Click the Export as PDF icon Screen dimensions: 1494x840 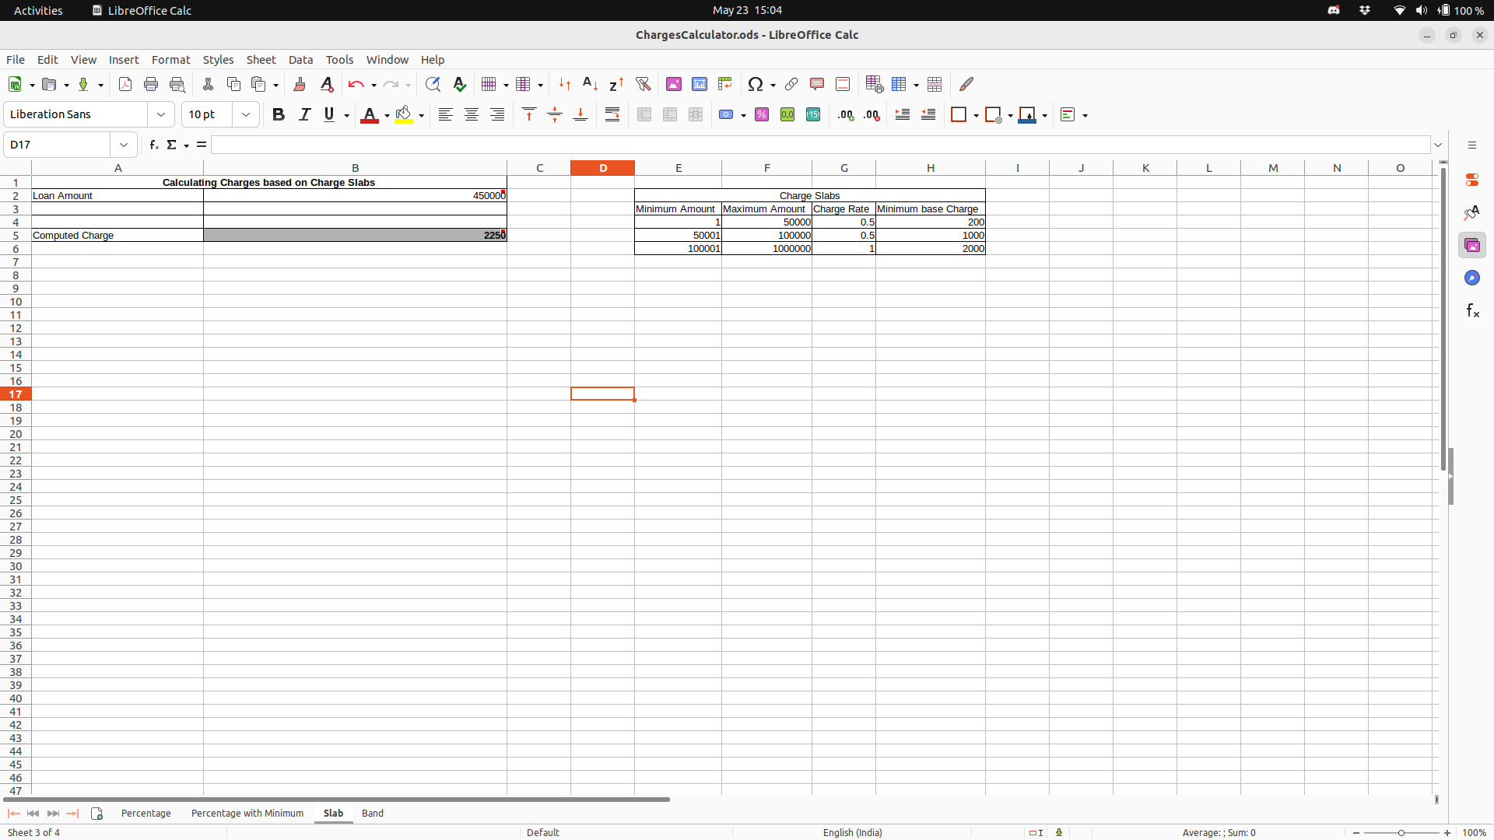pyautogui.click(x=125, y=84)
